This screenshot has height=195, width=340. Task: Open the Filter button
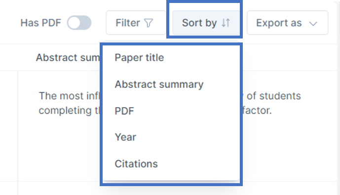136,23
